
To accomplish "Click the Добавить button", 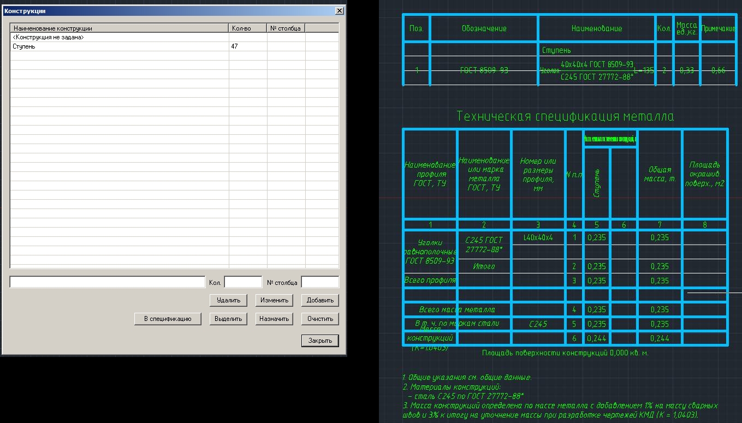I will click(320, 300).
